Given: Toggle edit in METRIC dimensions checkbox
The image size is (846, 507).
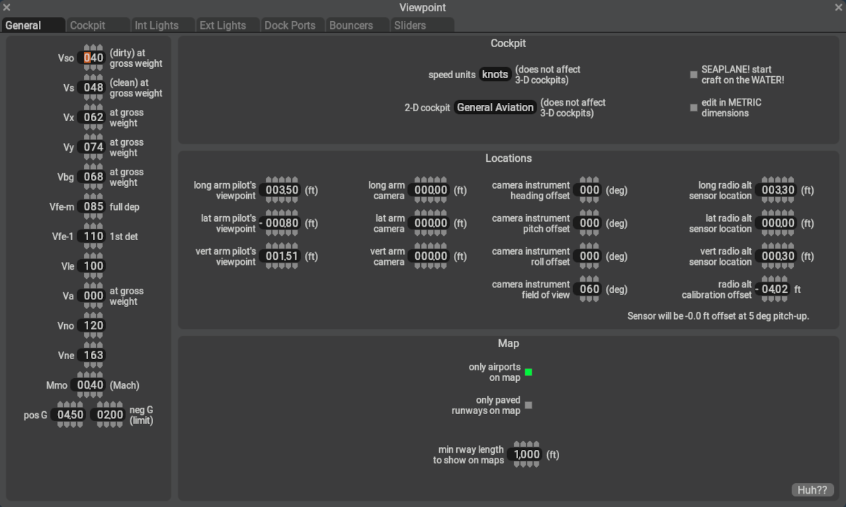Looking at the screenshot, I should [x=694, y=108].
